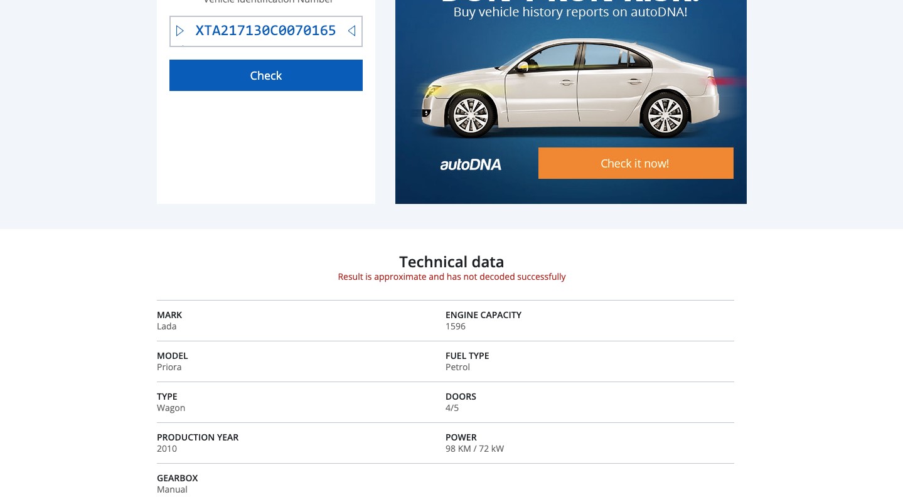Image resolution: width=903 pixels, height=502 pixels.
Task: Select the Petrol fuel type value
Action: coord(457,367)
